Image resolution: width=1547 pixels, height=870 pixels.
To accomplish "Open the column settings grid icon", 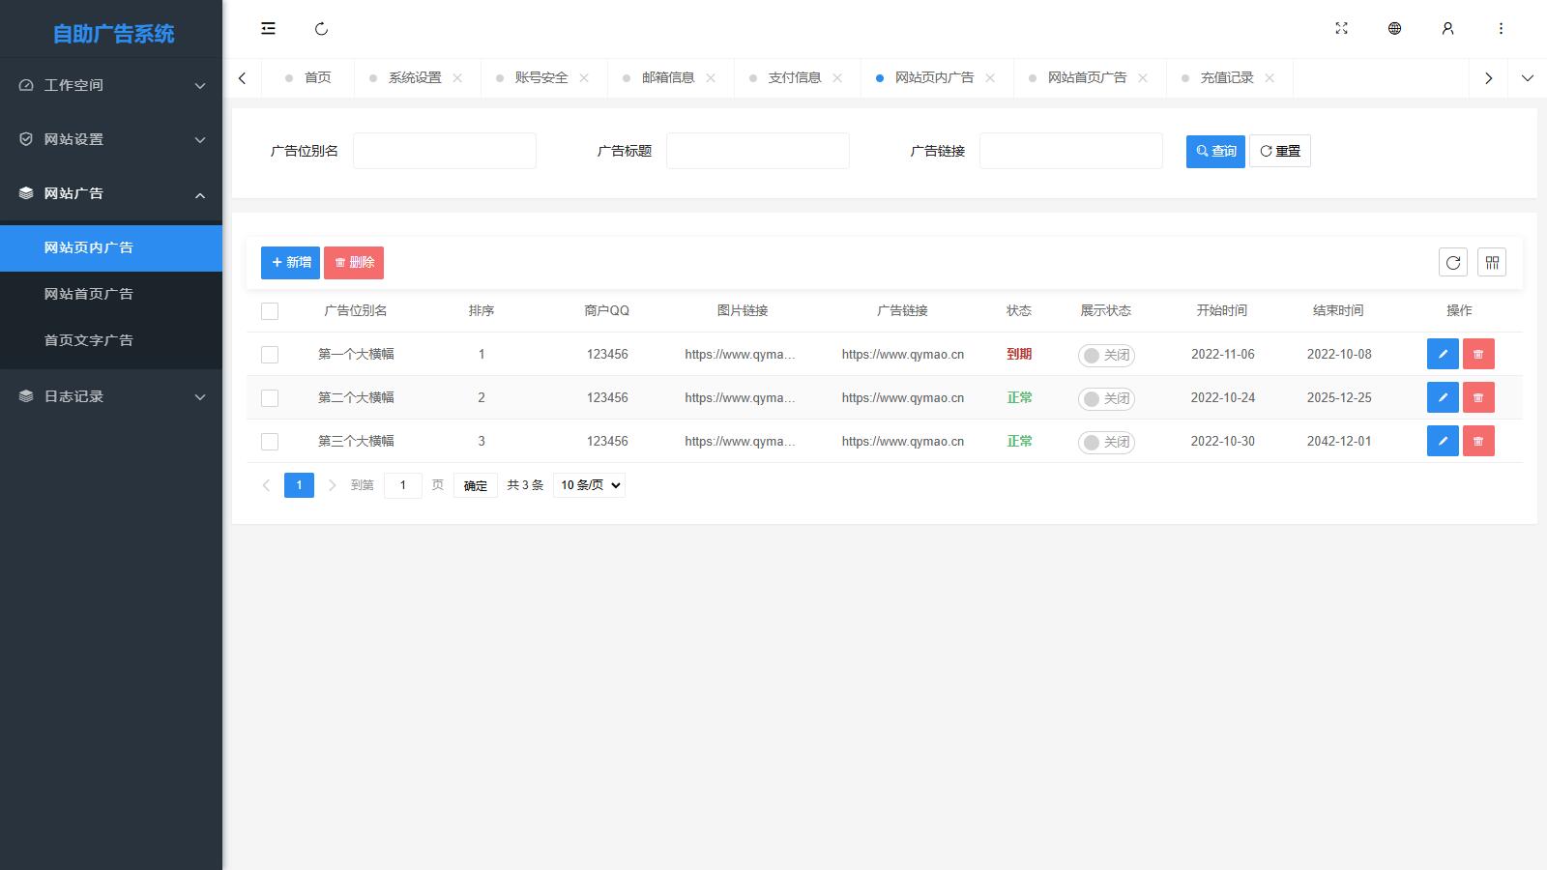I will click(1492, 262).
